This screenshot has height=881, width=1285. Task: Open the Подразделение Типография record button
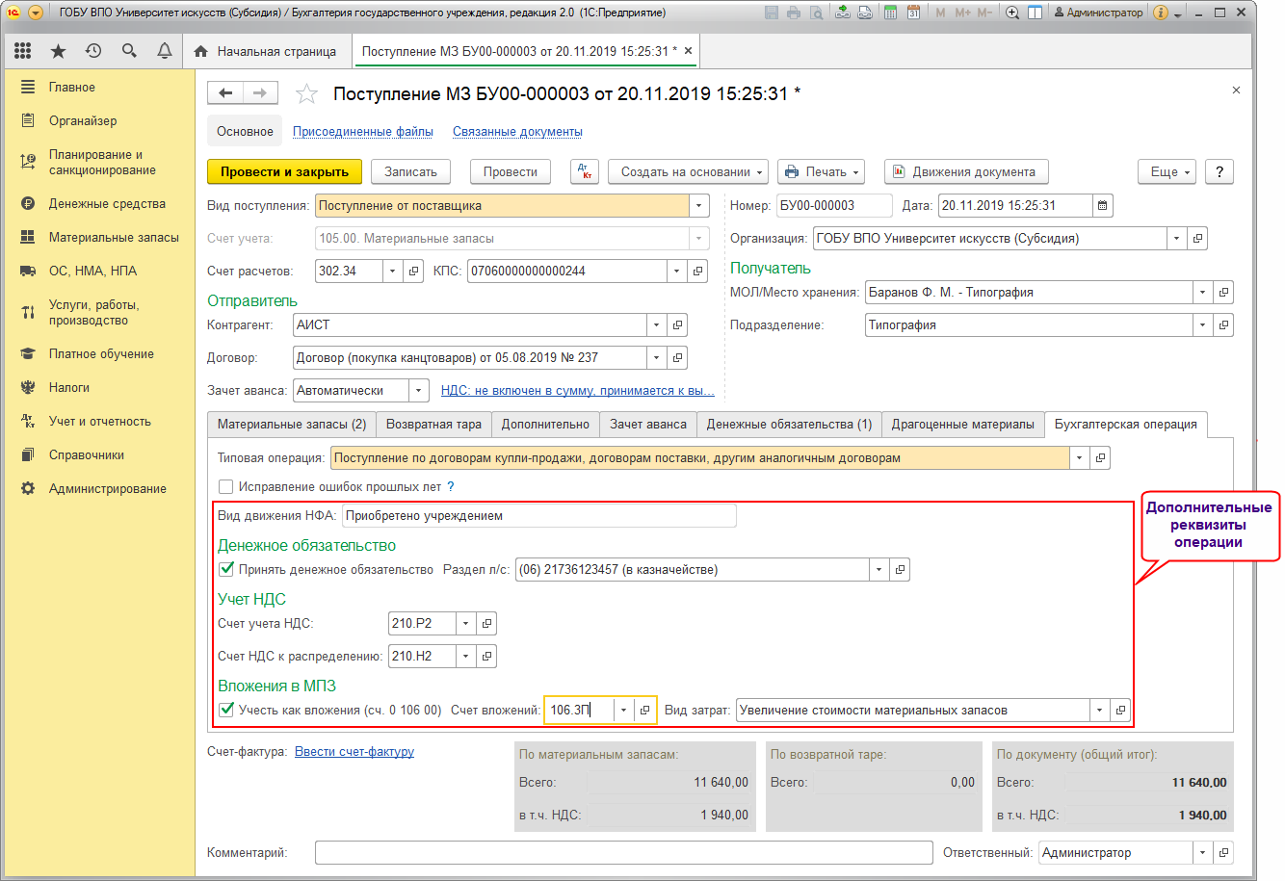[x=1223, y=324]
